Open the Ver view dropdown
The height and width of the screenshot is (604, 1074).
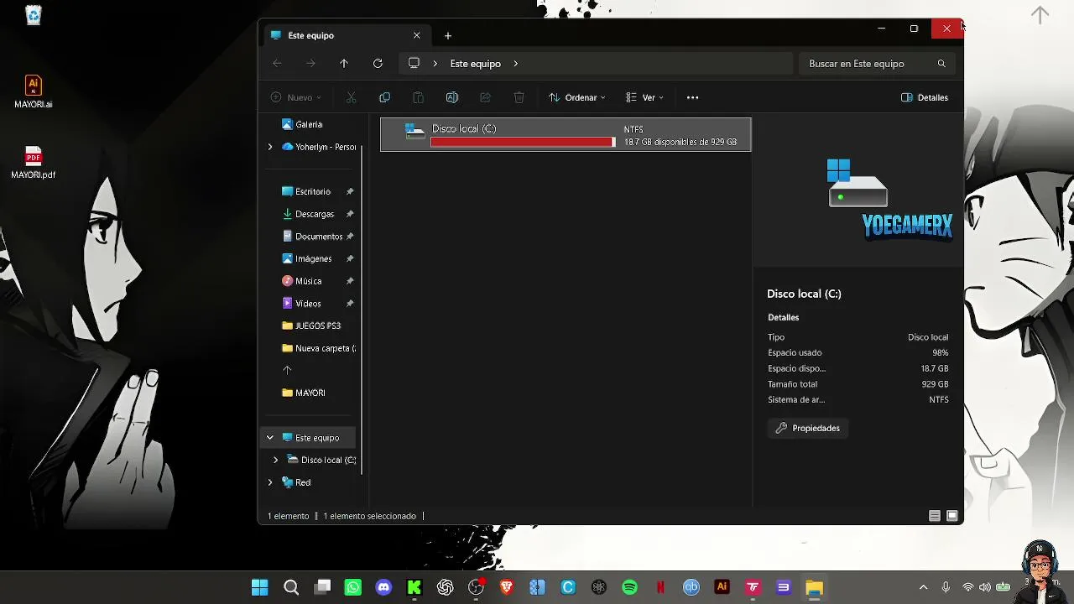click(x=644, y=97)
